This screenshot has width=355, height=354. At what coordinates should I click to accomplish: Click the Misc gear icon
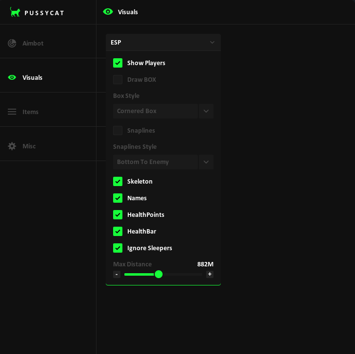[12, 146]
